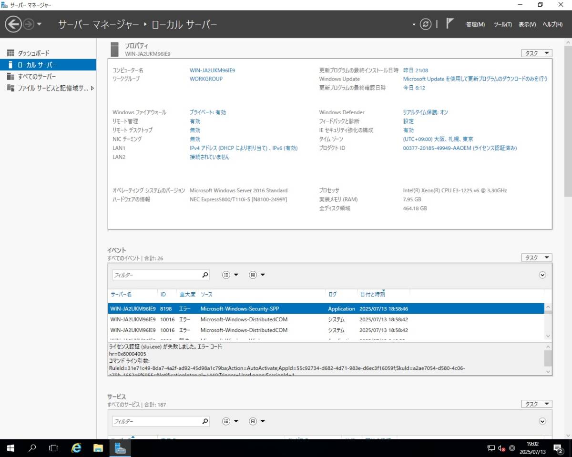Launch Internet Explorer from the taskbar

coord(76,448)
